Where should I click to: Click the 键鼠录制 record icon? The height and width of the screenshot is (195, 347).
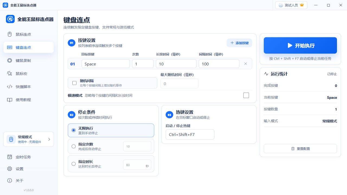pos(9,60)
